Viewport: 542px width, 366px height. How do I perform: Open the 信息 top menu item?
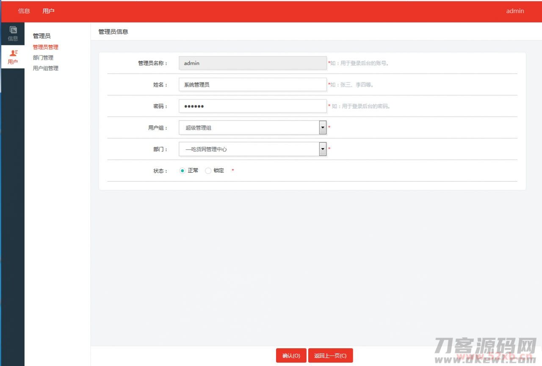click(24, 11)
